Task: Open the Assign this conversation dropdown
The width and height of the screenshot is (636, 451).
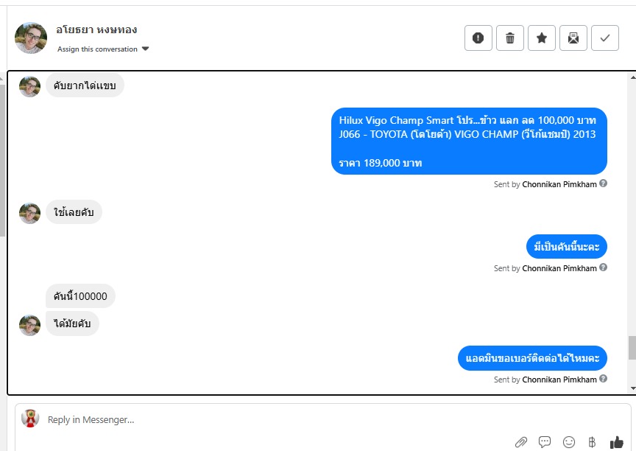Action: click(x=103, y=49)
